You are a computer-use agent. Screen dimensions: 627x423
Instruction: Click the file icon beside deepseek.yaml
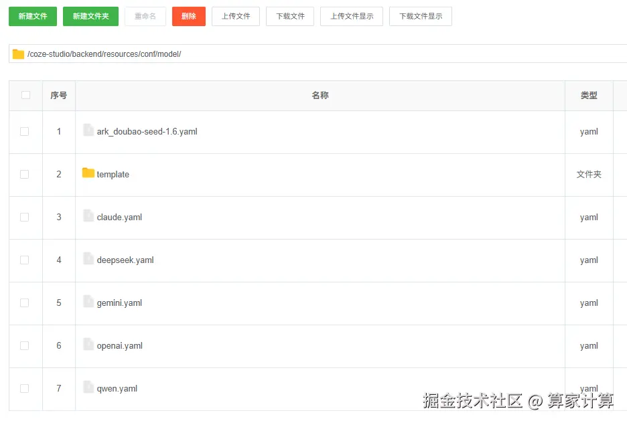point(88,260)
